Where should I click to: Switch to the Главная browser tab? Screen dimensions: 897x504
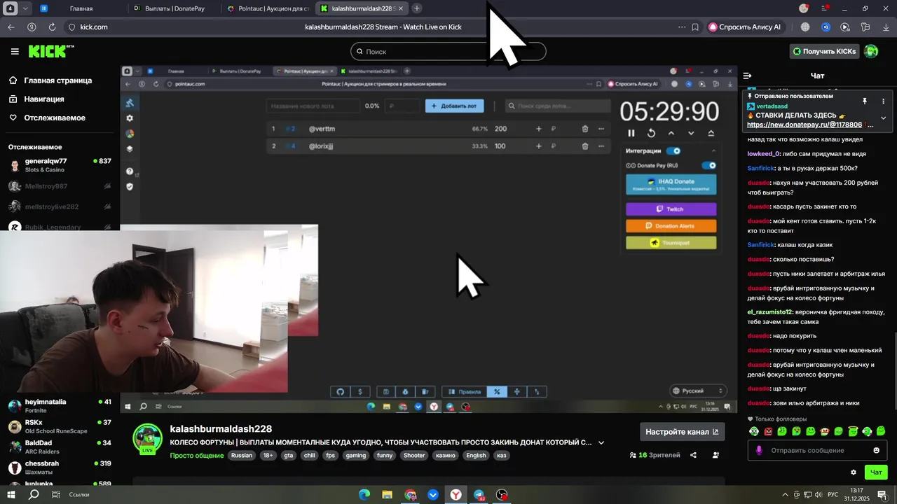tap(81, 8)
